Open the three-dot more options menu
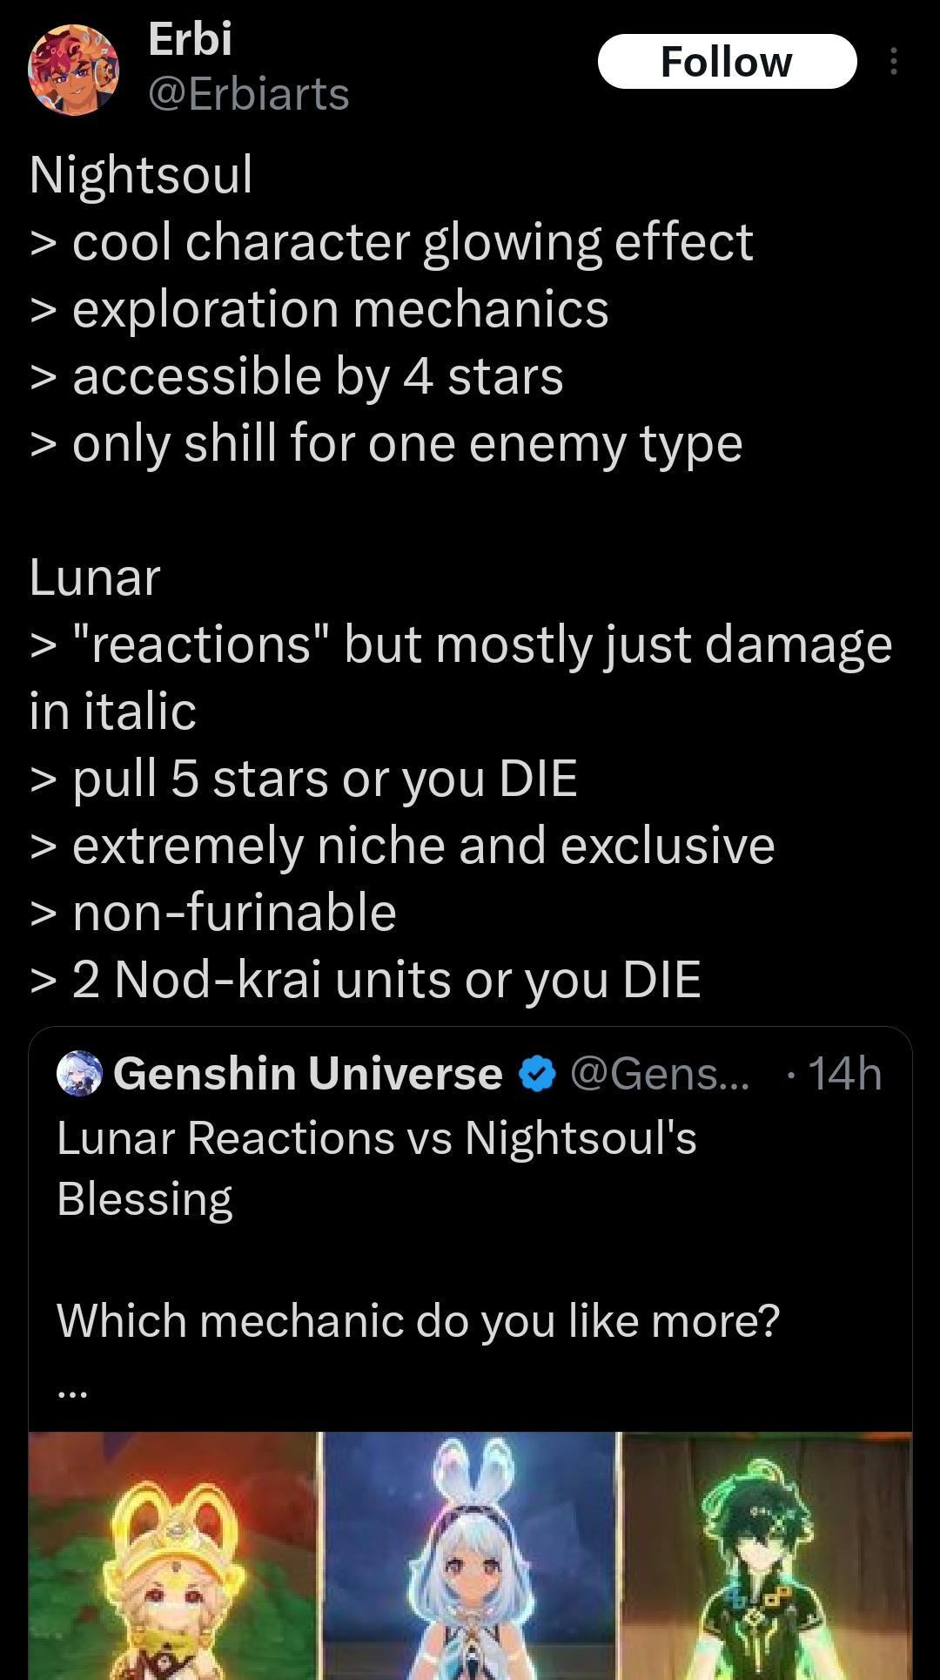 coord(893,62)
